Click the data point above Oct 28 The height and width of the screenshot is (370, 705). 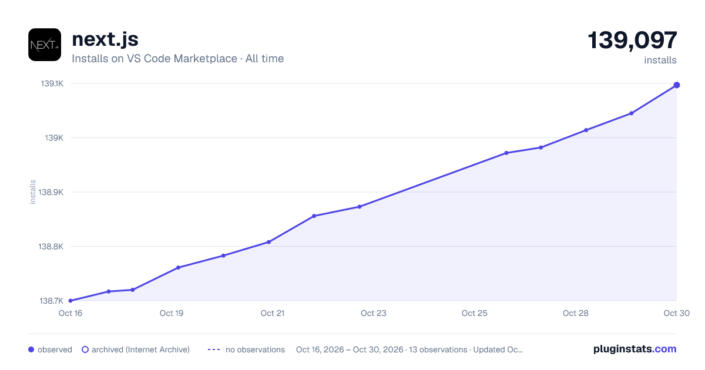(586, 130)
